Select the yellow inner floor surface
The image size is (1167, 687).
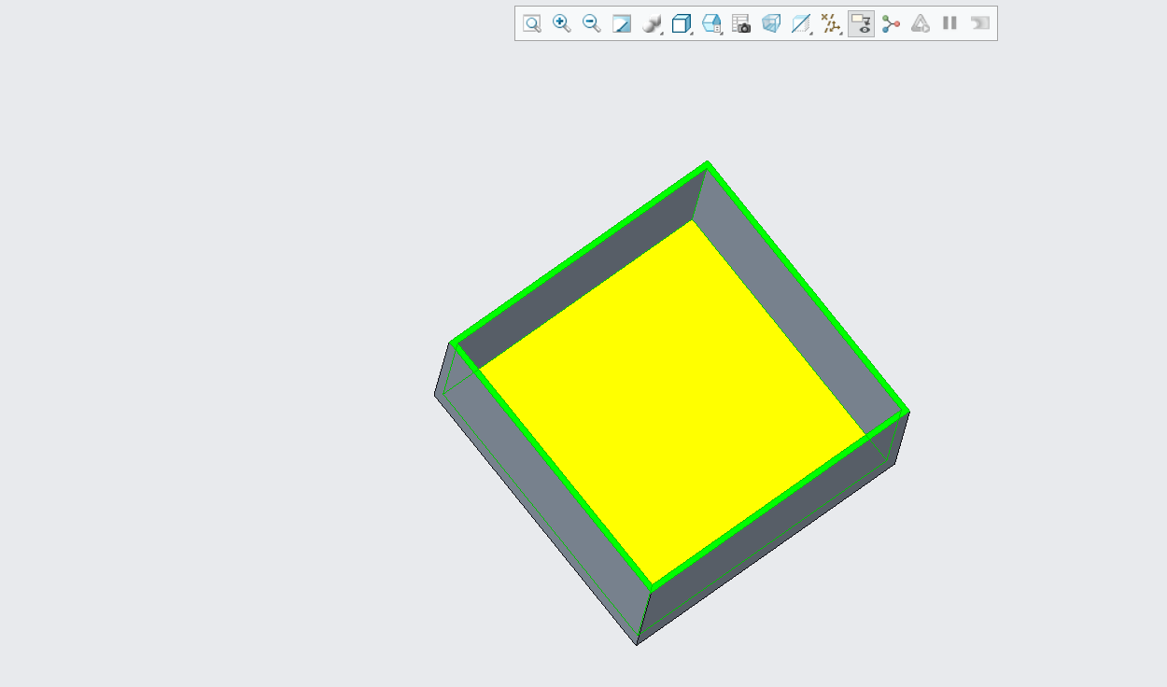[674, 401]
